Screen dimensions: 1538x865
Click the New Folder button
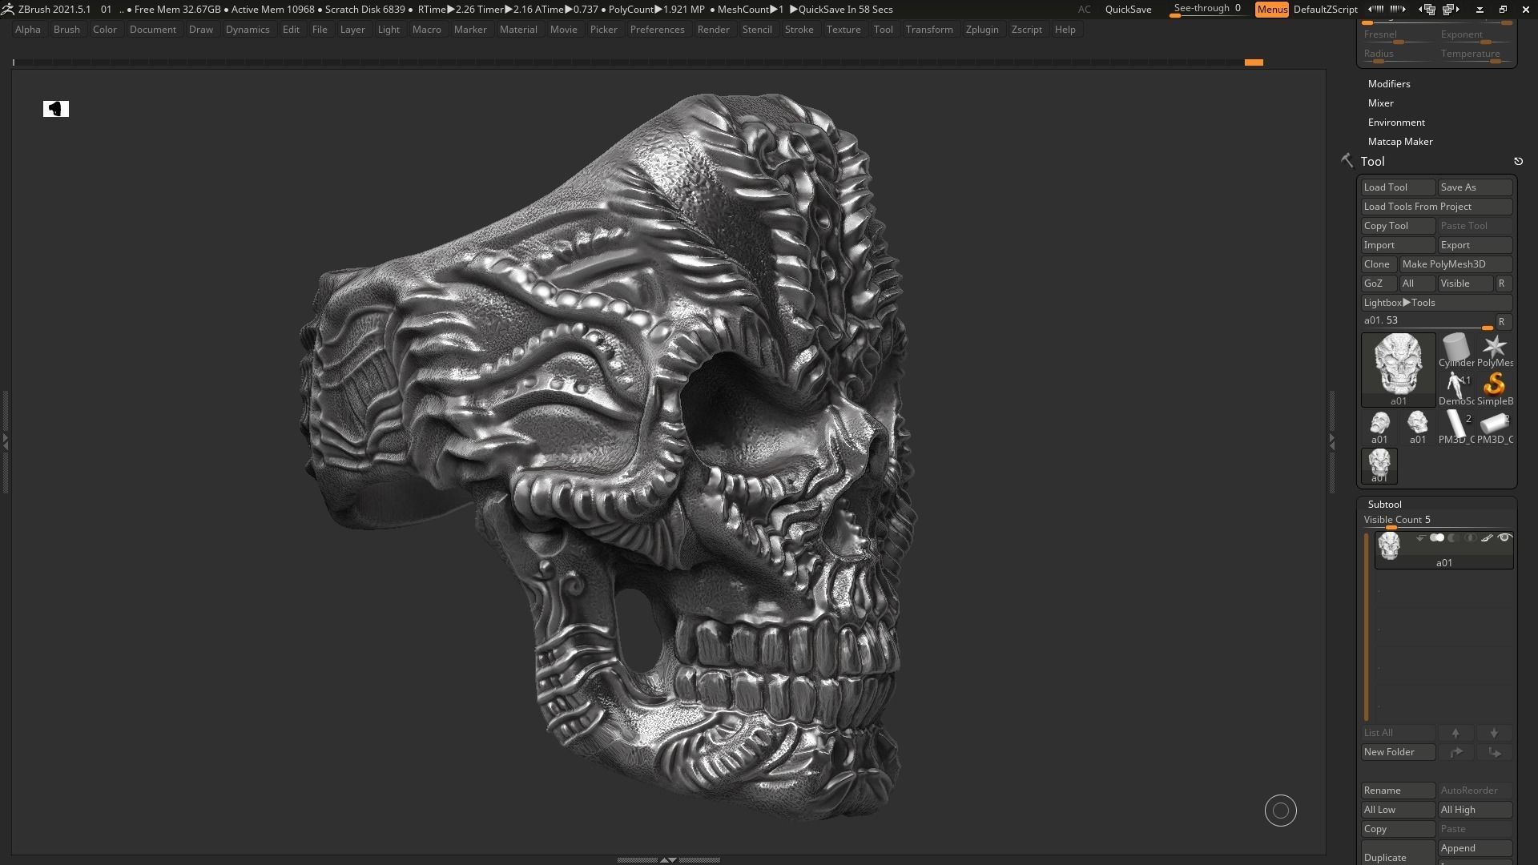coord(1398,752)
